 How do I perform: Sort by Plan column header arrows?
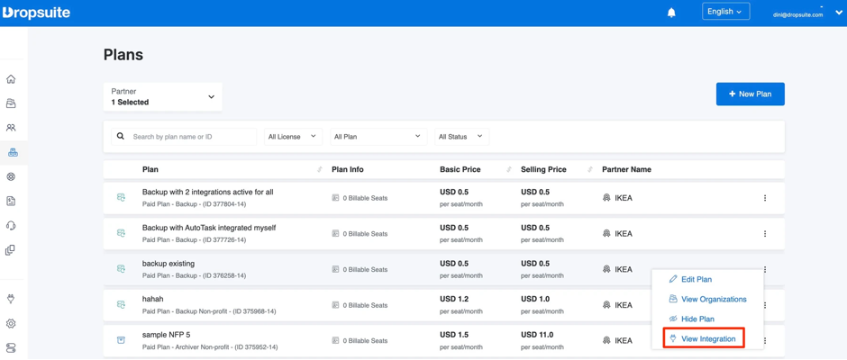[320, 169]
